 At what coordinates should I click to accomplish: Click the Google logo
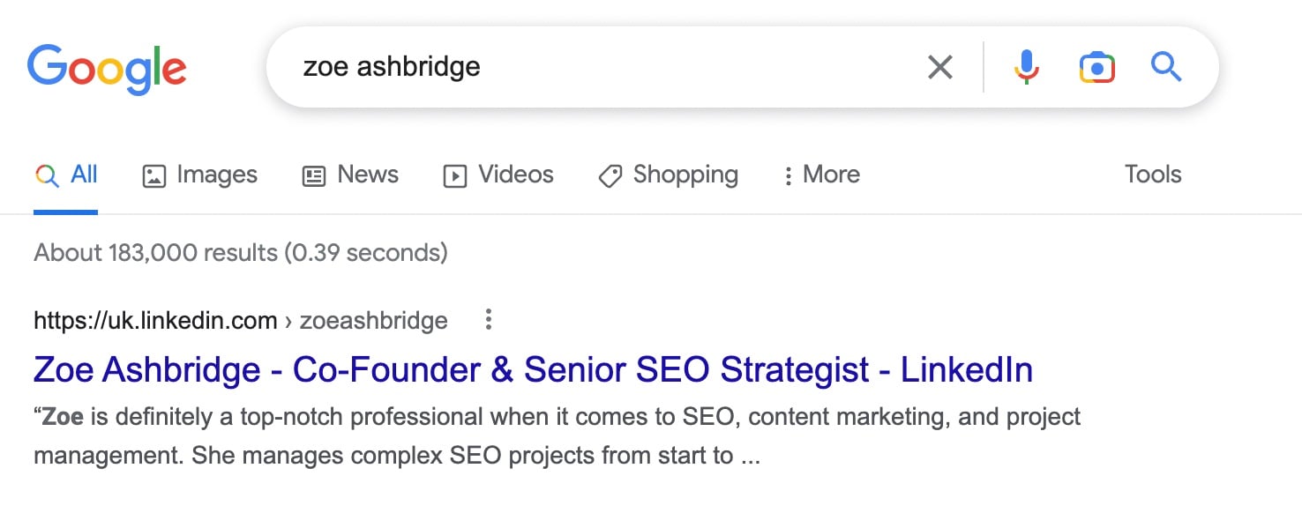pyautogui.click(x=107, y=68)
